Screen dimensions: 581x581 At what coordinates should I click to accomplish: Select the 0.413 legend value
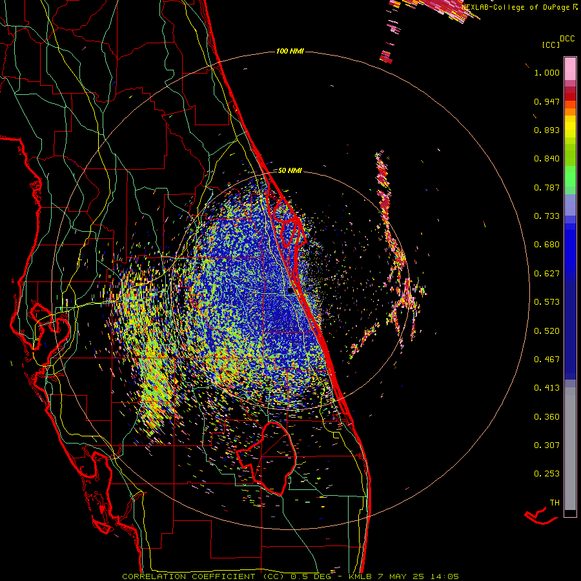coord(547,388)
